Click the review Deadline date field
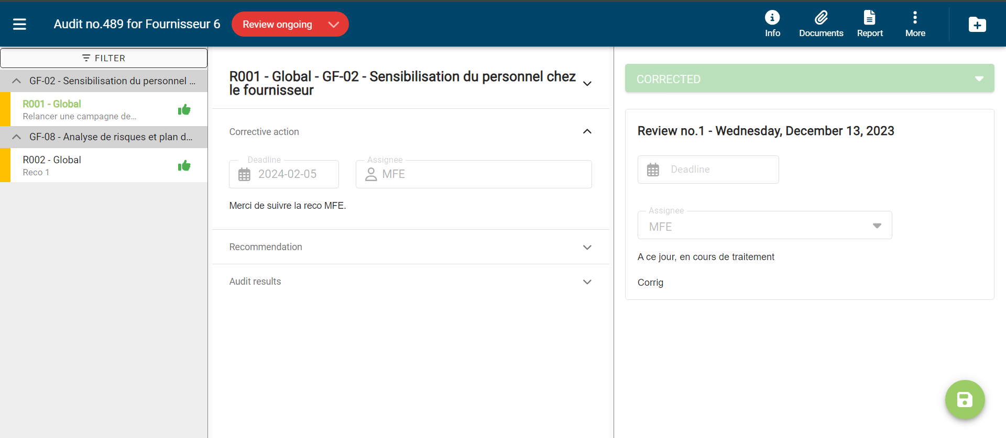This screenshot has width=1006, height=438. (x=708, y=170)
